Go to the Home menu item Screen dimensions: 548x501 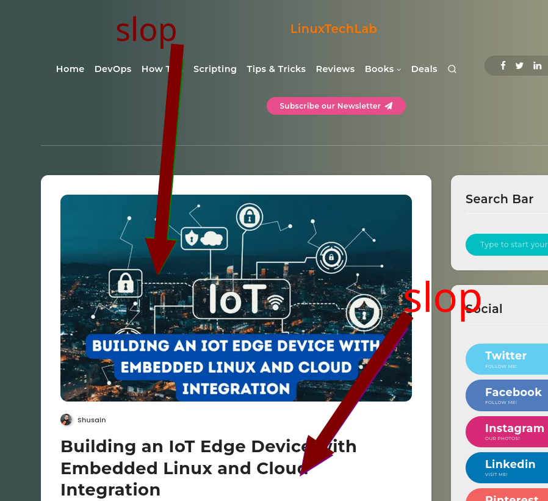[70, 69]
